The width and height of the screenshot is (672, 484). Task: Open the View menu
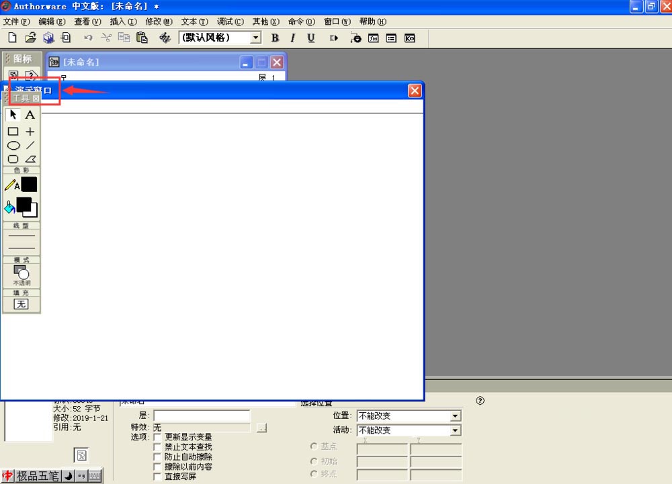coord(87,21)
